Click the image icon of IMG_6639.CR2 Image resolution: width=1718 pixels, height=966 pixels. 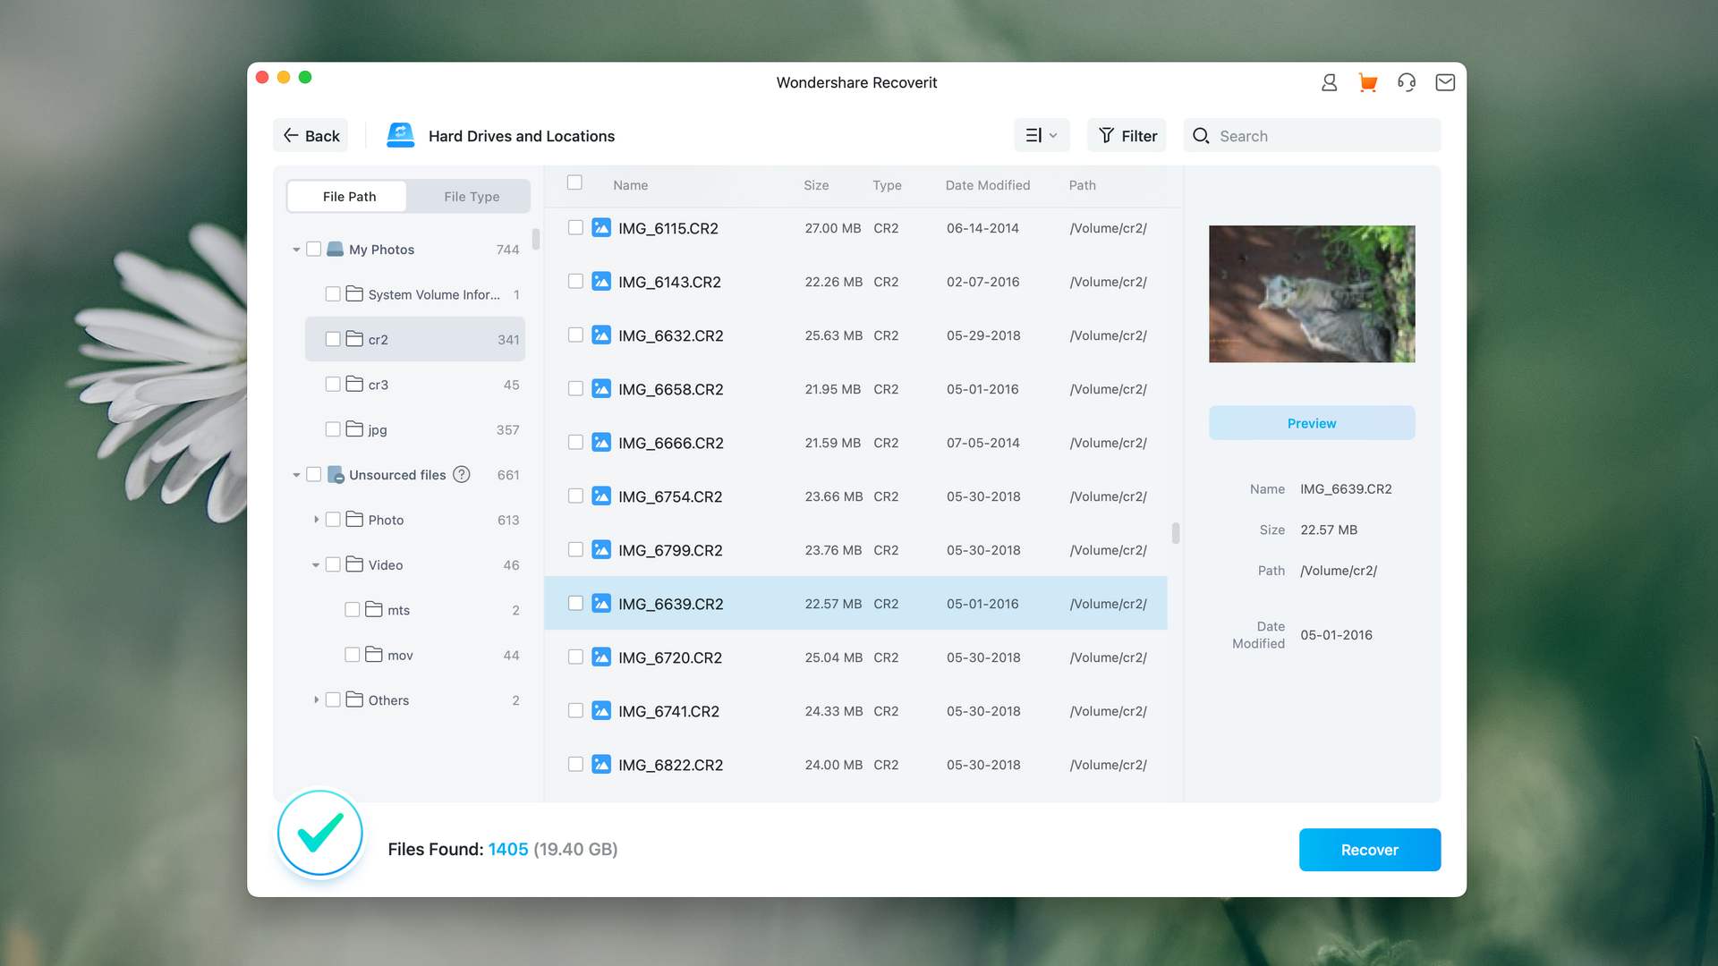(x=601, y=604)
